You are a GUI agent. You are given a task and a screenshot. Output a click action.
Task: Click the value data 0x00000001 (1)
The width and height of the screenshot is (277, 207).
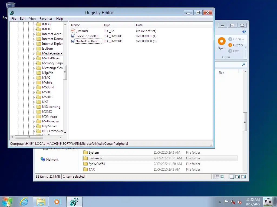[146, 36]
